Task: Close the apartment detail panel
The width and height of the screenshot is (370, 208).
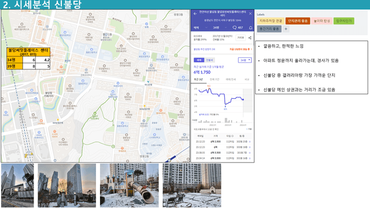Action: pos(250,14)
